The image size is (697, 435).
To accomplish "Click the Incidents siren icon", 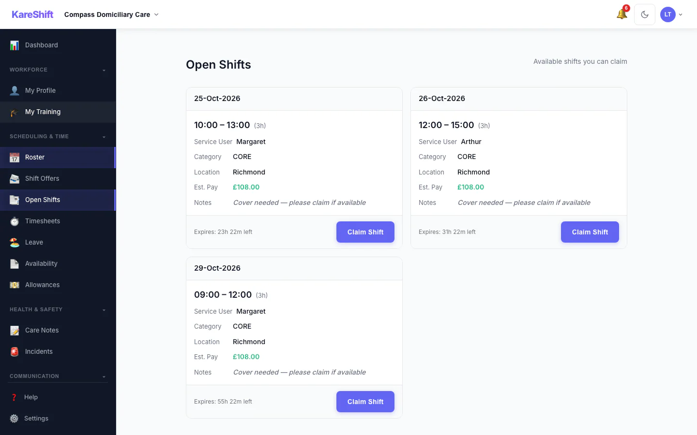I will click(15, 351).
